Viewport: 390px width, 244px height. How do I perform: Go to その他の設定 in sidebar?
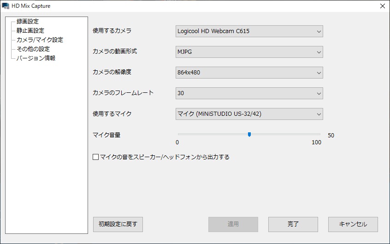[x=33, y=49]
